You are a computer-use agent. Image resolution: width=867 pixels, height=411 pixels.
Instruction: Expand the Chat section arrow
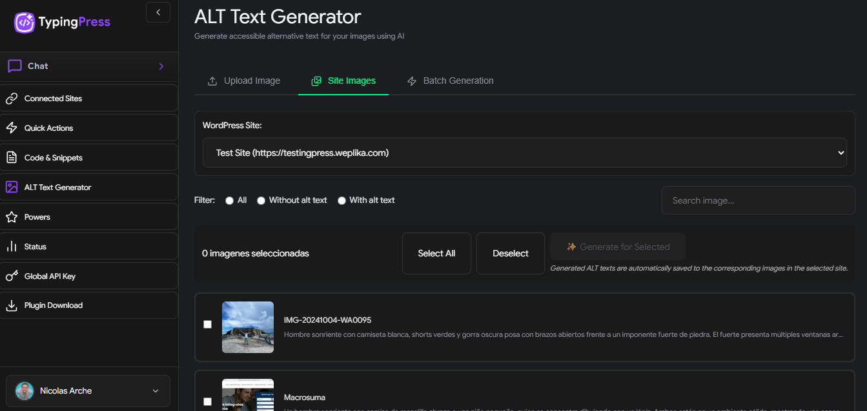point(161,66)
